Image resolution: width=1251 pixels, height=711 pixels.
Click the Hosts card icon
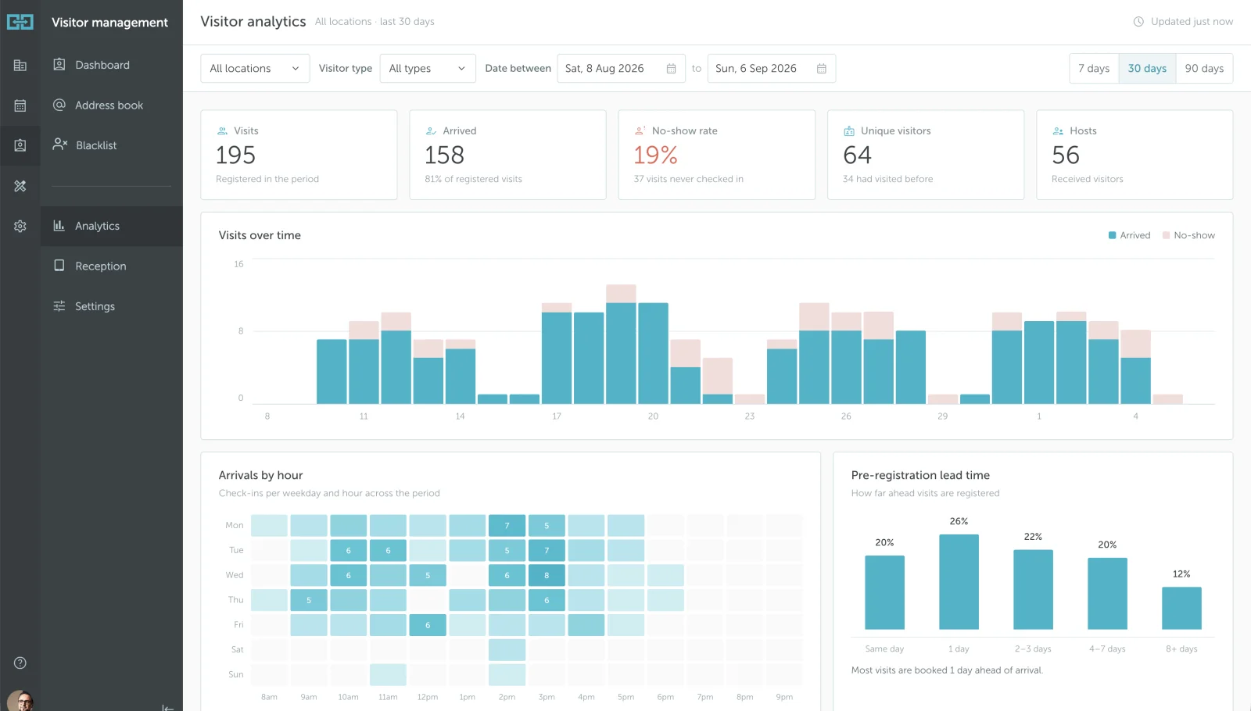click(1058, 131)
